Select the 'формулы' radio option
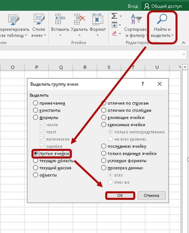Image resolution: width=189 pixels, height=233 pixels. 35,117
